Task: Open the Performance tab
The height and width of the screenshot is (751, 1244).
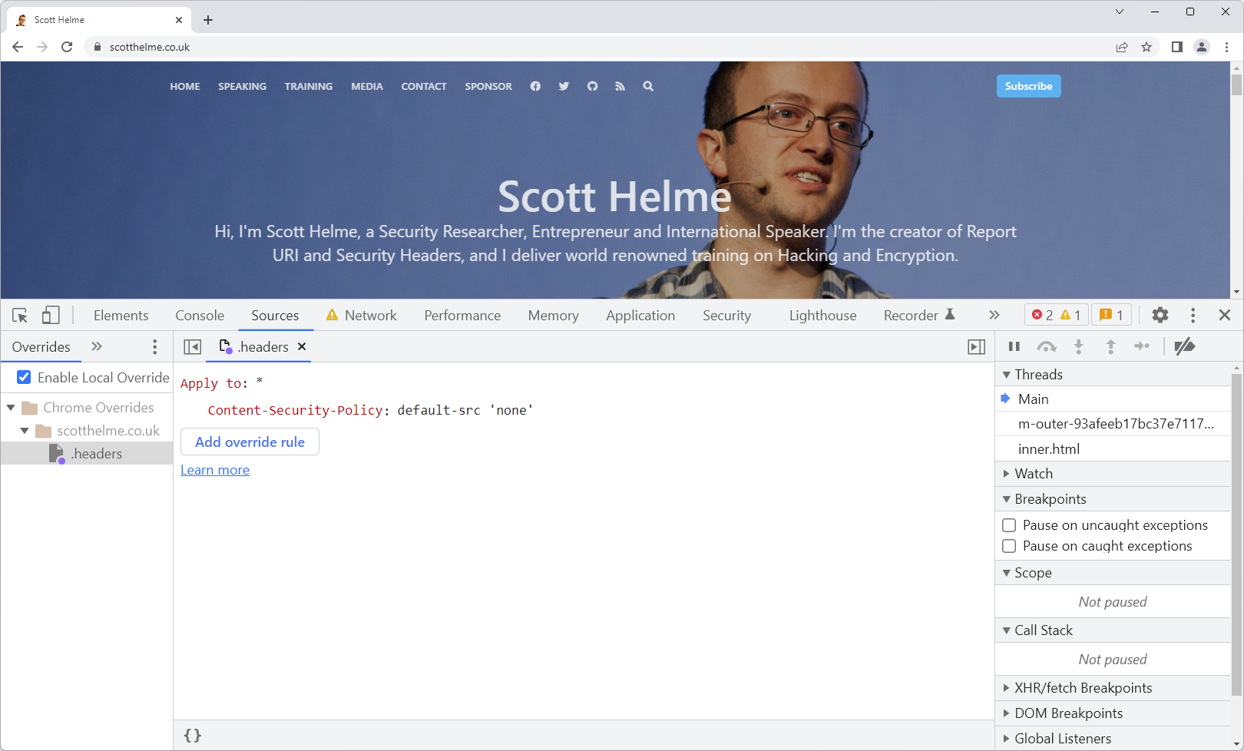Action: tap(462, 316)
